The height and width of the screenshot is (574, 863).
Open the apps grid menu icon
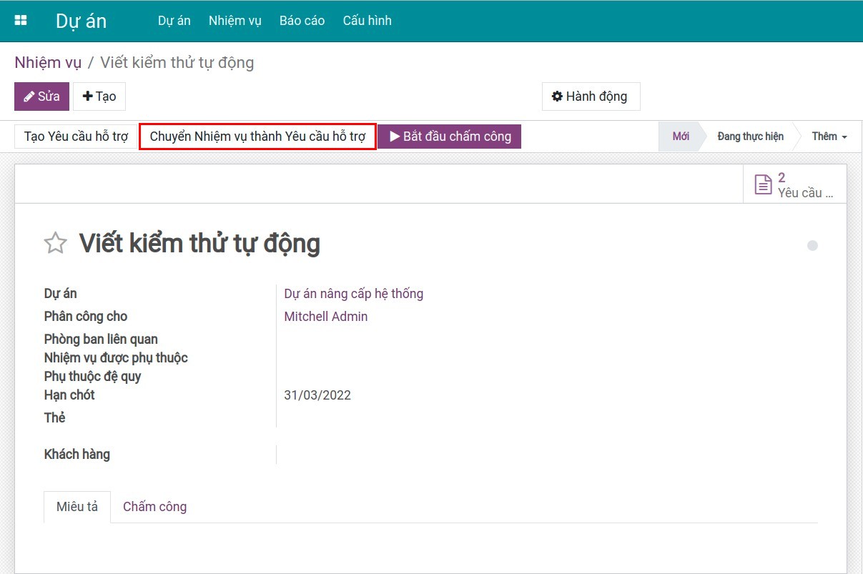pyautogui.click(x=21, y=21)
